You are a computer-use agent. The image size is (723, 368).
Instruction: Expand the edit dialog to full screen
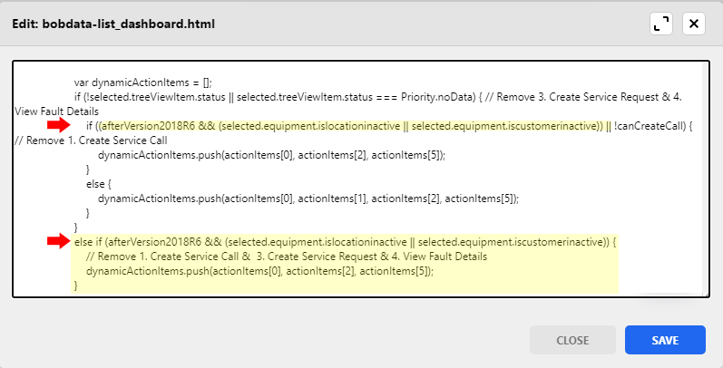[660, 24]
